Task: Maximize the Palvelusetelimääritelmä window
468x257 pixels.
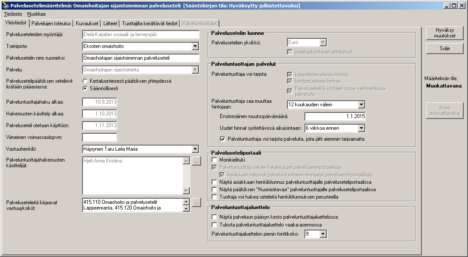Action: [x=454, y=6]
